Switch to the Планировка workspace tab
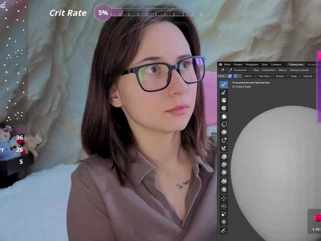 [x=296, y=65]
